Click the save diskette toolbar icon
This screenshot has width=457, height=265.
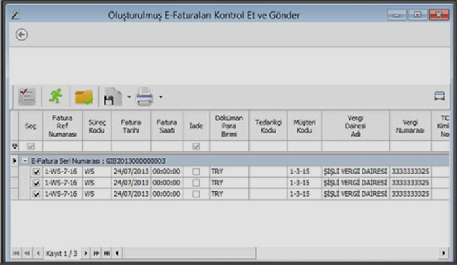(112, 97)
